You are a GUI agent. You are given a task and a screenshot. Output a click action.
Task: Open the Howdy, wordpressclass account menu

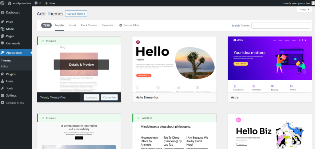pos(298,3)
